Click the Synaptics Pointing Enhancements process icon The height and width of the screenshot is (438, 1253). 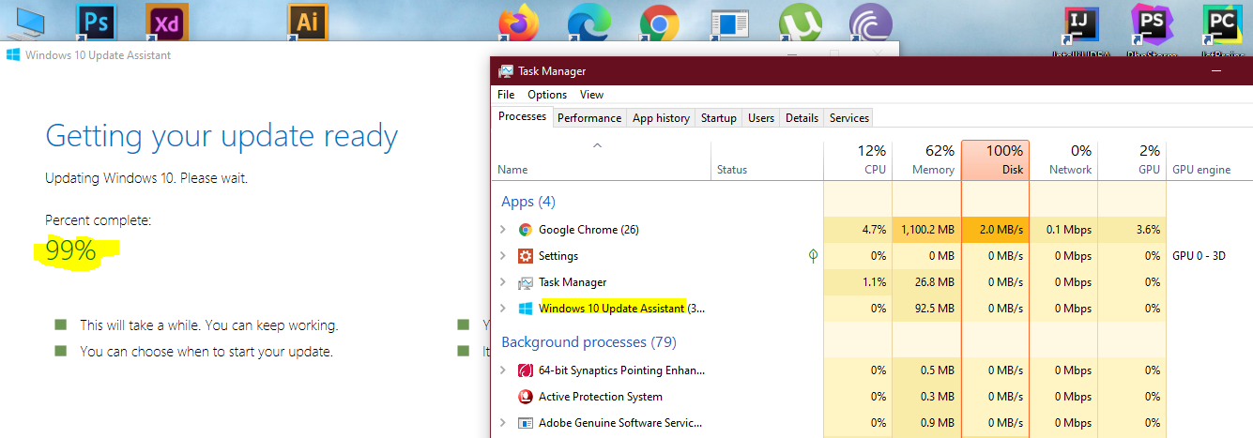(526, 370)
